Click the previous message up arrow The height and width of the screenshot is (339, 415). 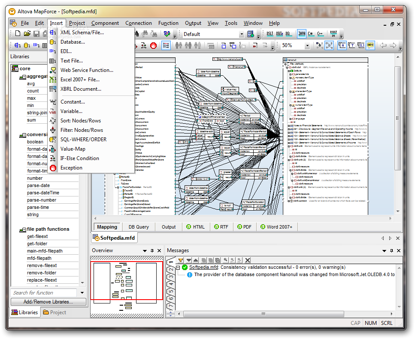[196, 260]
